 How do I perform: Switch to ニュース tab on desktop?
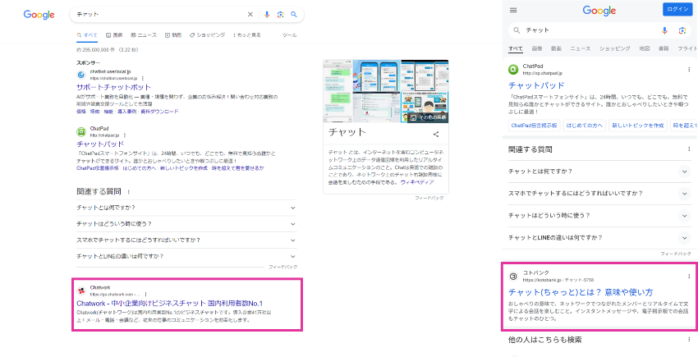pos(144,35)
